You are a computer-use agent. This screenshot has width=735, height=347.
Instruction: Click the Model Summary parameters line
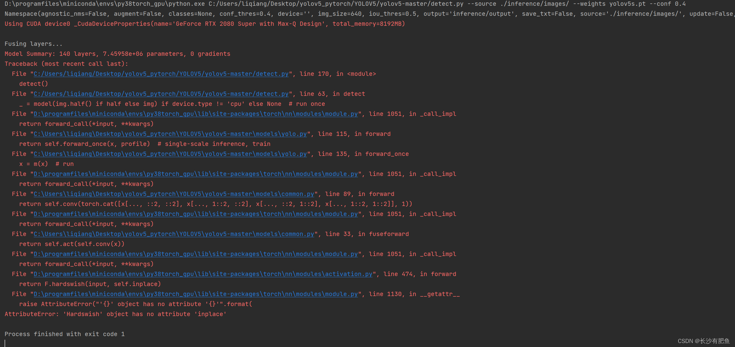(117, 54)
